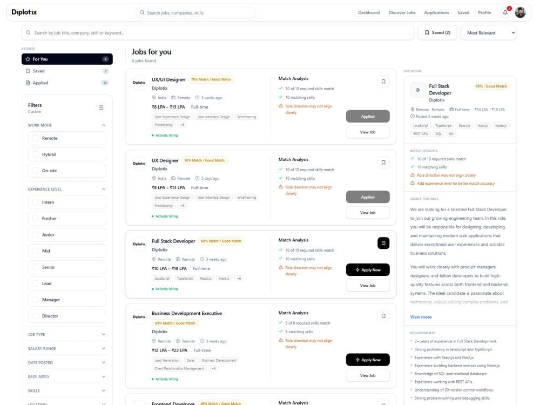Apply Now for Full Stack Developer
Screen dimensions: 540x405
368,269
